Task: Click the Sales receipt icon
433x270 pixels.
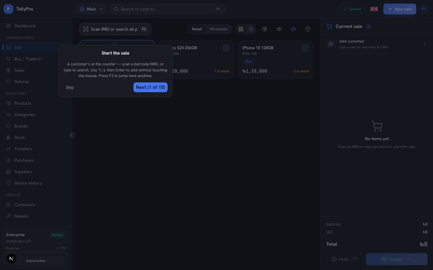Action: coord(8,70)
